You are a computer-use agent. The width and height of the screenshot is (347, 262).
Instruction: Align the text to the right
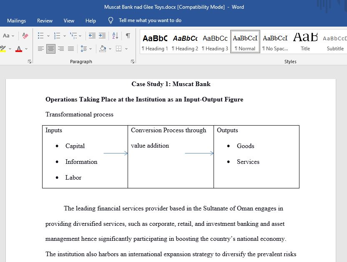pyautogui.click(x=61, y=49)
